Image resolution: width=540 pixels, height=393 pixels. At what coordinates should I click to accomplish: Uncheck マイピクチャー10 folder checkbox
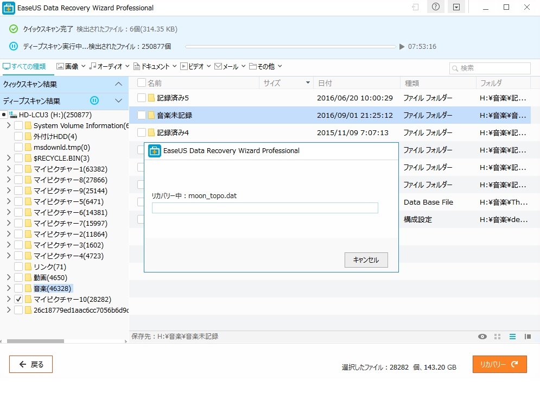tap(18, 299)
